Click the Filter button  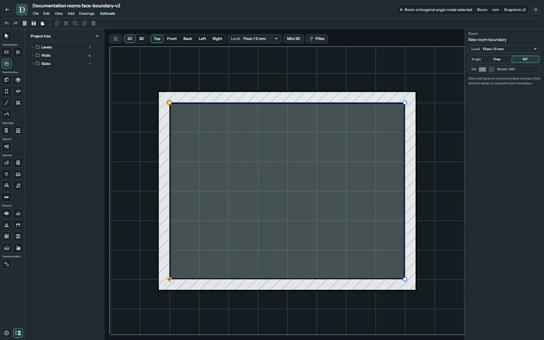point(317,39)
